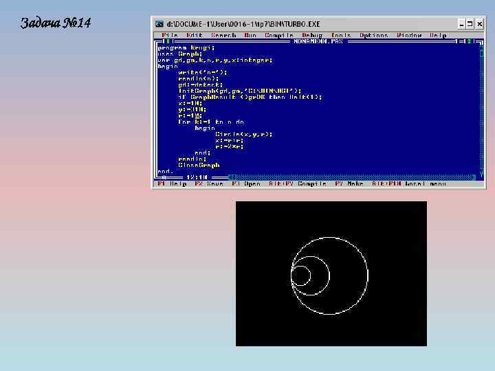The image size is (495, 371).
Task: Click the 'uses Graph;' code line
Action: click(180, 54)
